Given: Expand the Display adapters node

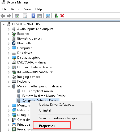Looking at the screenshot, I should coord(8,58).
